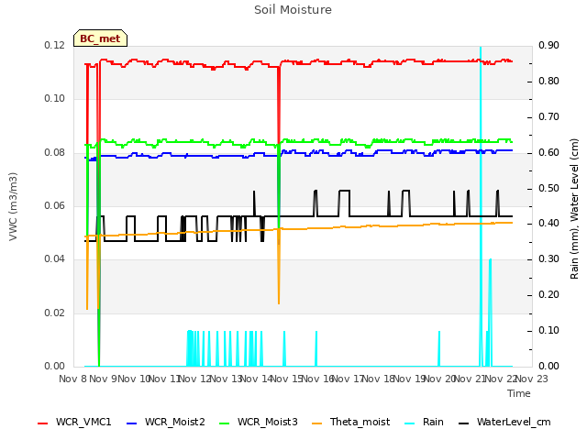This screenshot has height=440, width=587.
Task: Click the 0.40 right axis tick label
Action: [548, 223]
